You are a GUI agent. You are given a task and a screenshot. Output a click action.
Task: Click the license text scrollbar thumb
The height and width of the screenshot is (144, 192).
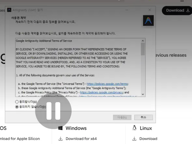[143, 49]
